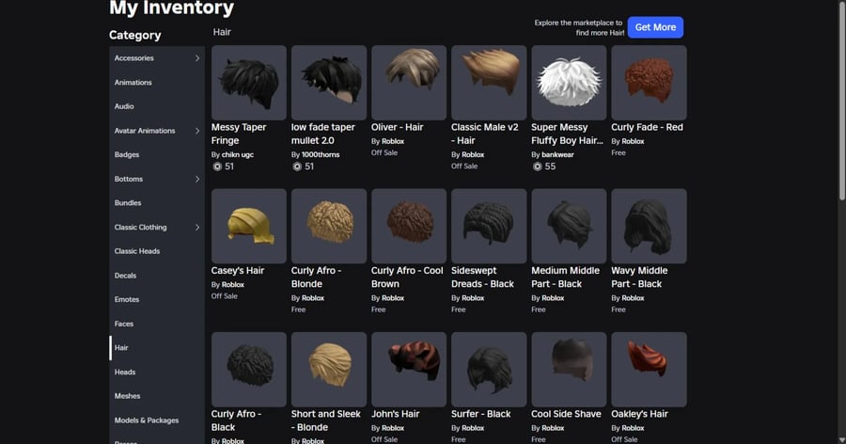Expand the Avatar Animations submenu arrow
This screenshot has width=846, height=444.
tap(197, 131)
